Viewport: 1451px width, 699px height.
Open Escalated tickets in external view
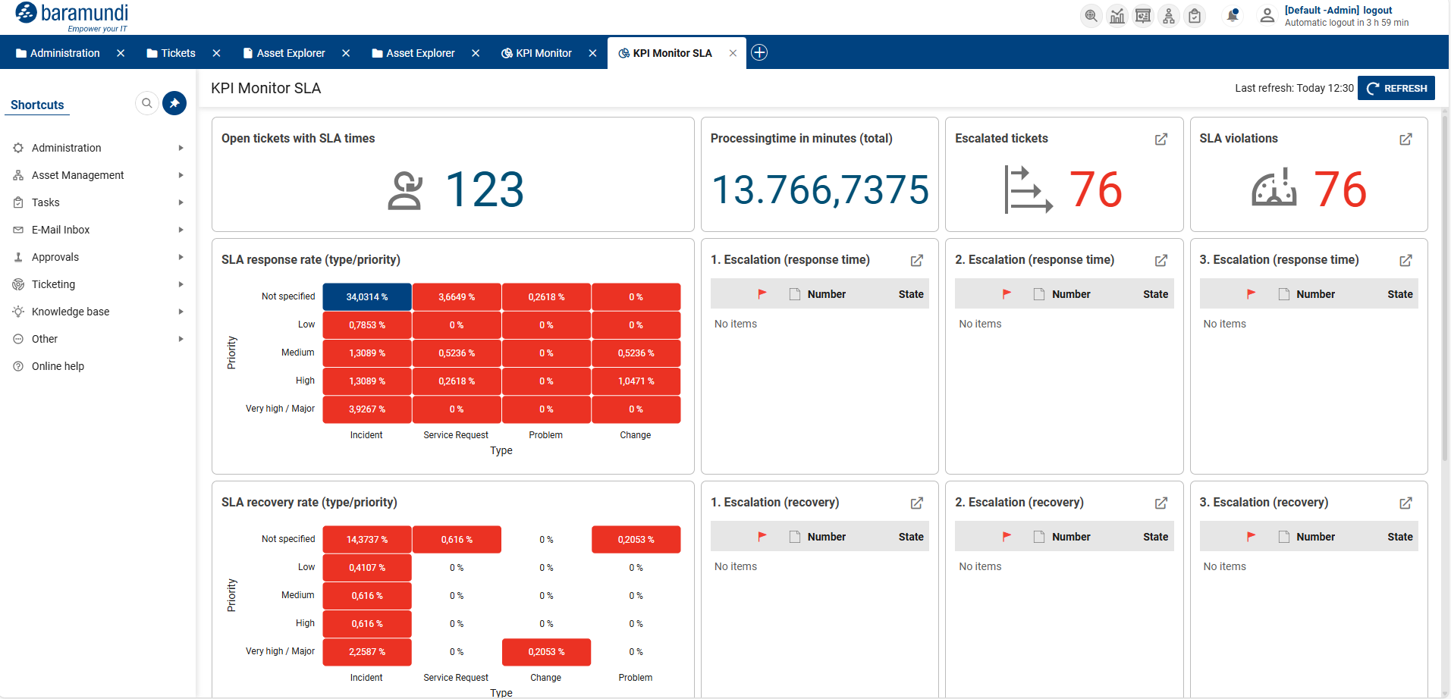[1160, 139]
